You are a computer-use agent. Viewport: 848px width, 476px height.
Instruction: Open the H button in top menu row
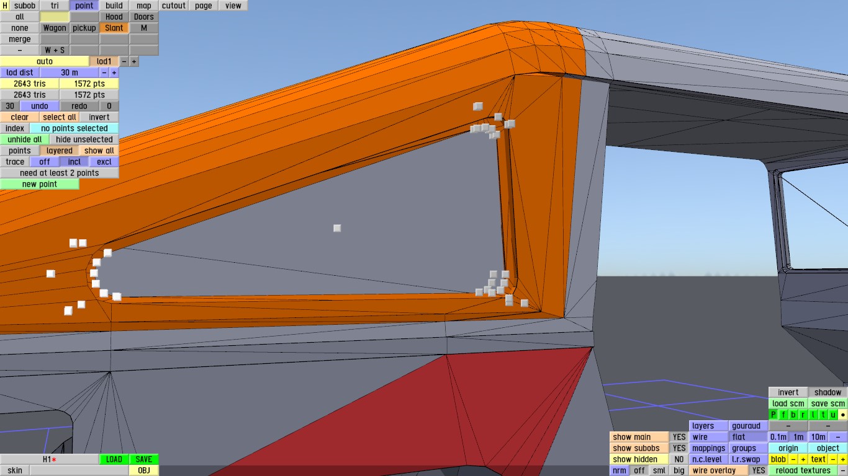5,6
